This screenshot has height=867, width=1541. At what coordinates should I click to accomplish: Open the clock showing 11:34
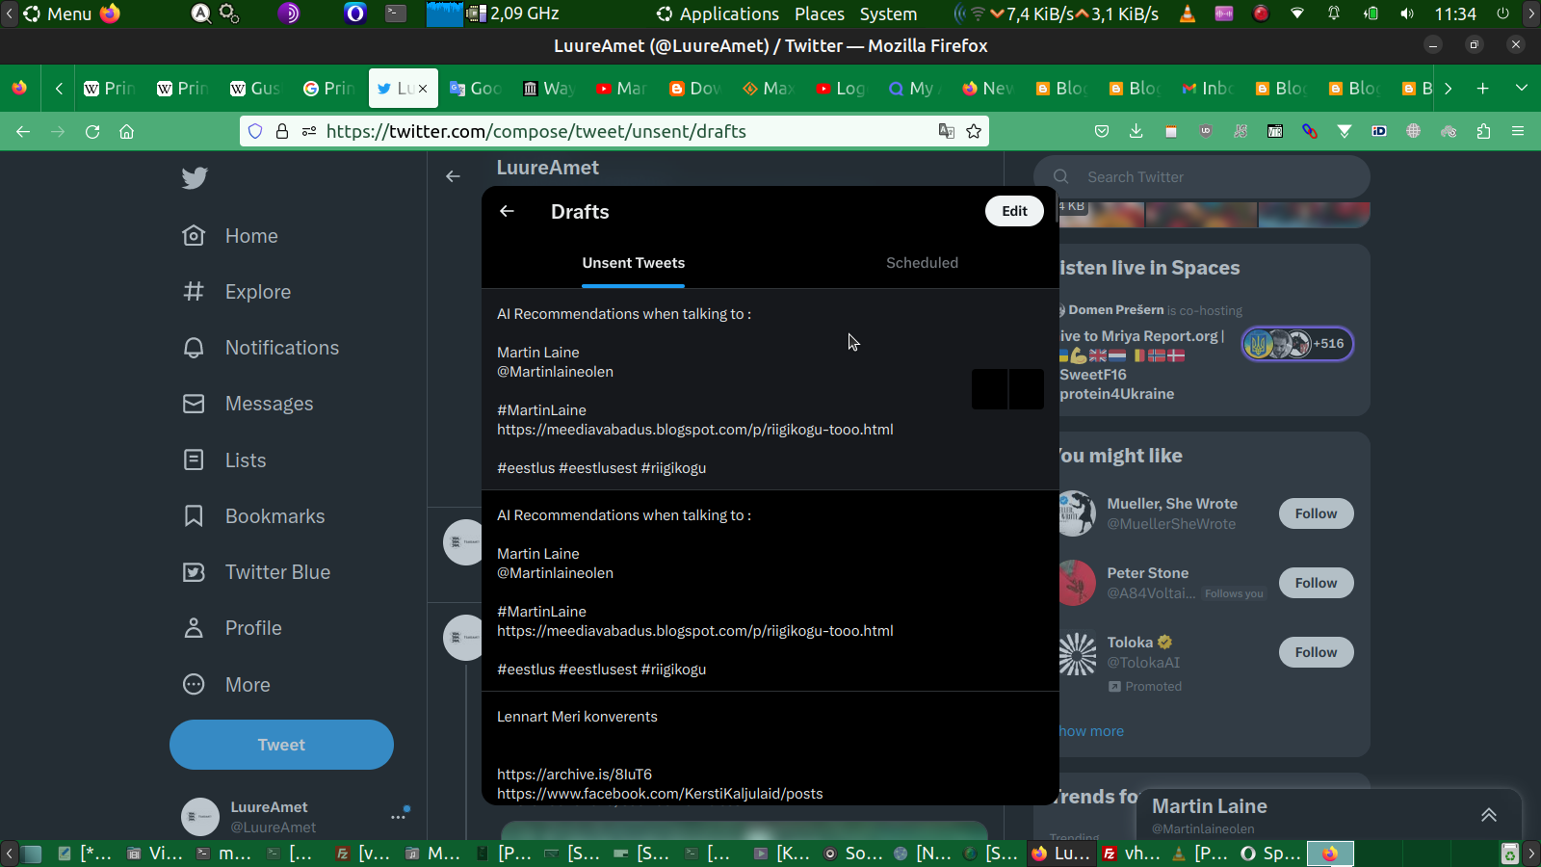click(1454, 13)
